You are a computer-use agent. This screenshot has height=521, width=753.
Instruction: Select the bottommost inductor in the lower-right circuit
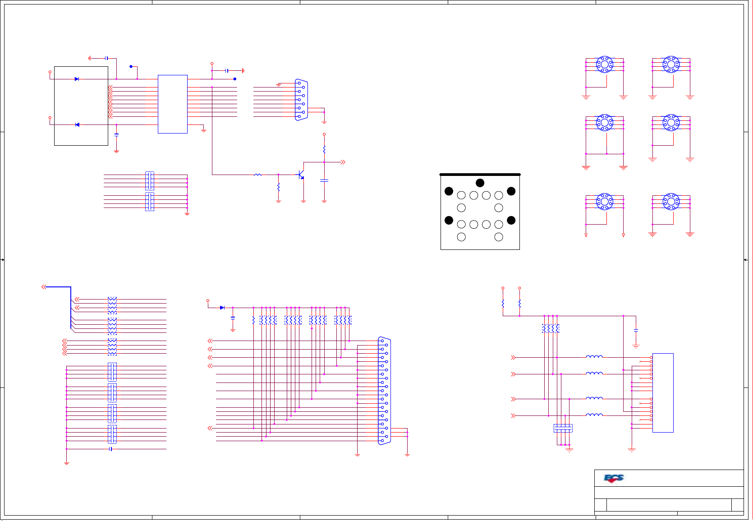coord(594,415)
